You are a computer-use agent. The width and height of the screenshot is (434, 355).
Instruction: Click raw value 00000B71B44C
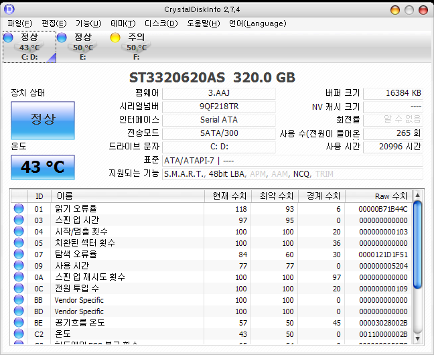pyautogui.click(x=383, y=209)
